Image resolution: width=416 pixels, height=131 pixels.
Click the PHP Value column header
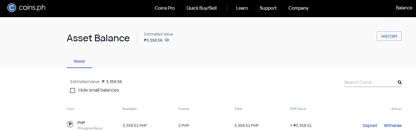point(298,109)
